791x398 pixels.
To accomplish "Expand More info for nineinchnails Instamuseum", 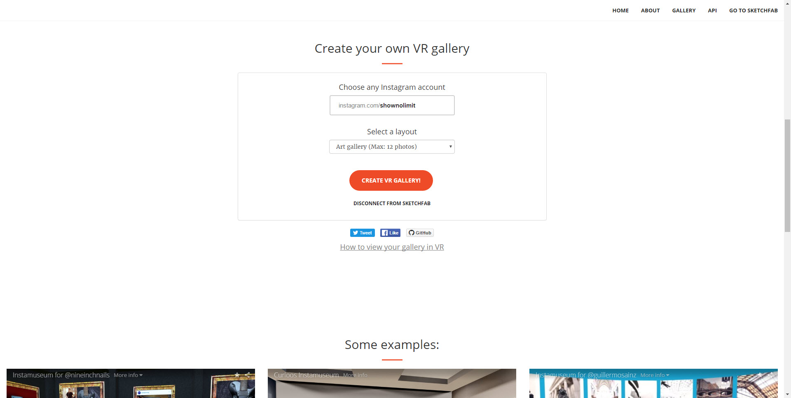I will 128,375.
